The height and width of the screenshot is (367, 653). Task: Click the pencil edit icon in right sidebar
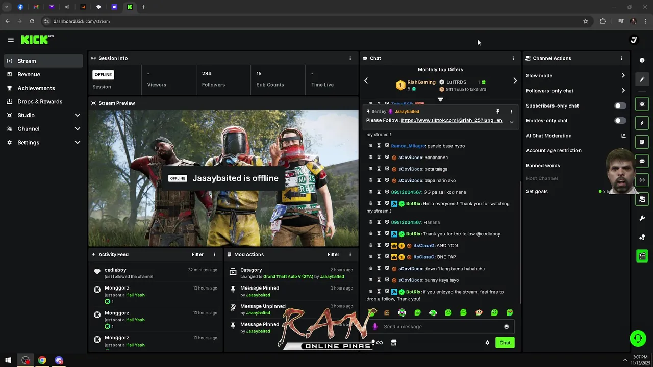[x=642, y=79]
